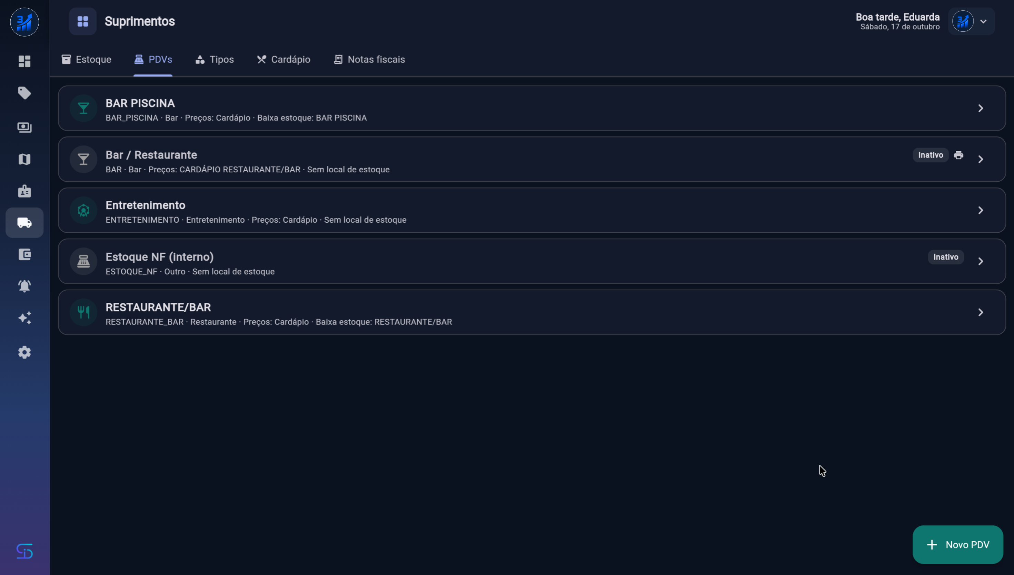The width and height of the screenshot is (1014, 575).
Task: Open the map icon in sidebar
Action: 24,159
